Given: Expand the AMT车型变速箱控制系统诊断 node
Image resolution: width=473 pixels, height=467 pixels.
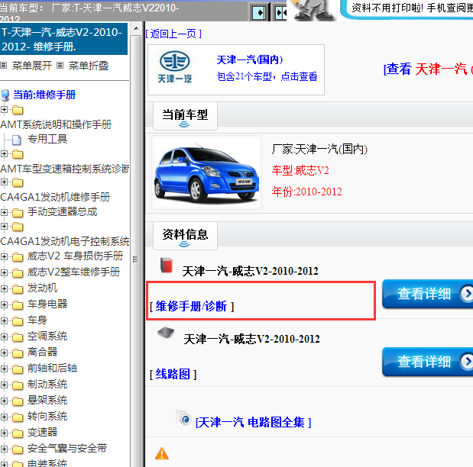Looking at the screenshot, I should coord(4,154).
